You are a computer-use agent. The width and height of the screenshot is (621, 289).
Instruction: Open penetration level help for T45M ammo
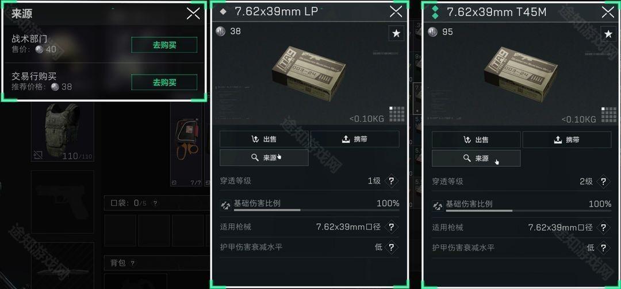(603, 182)
